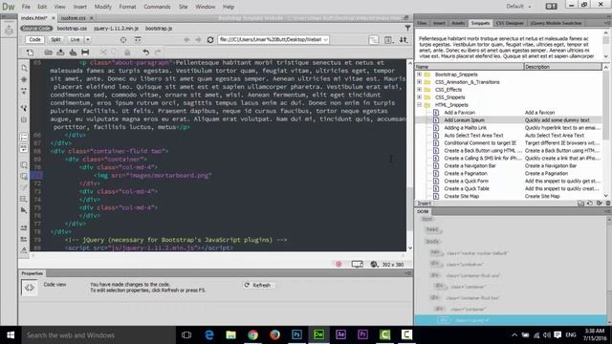Expand the Bootstrap_Snippets folder

(x=419, y=75)
